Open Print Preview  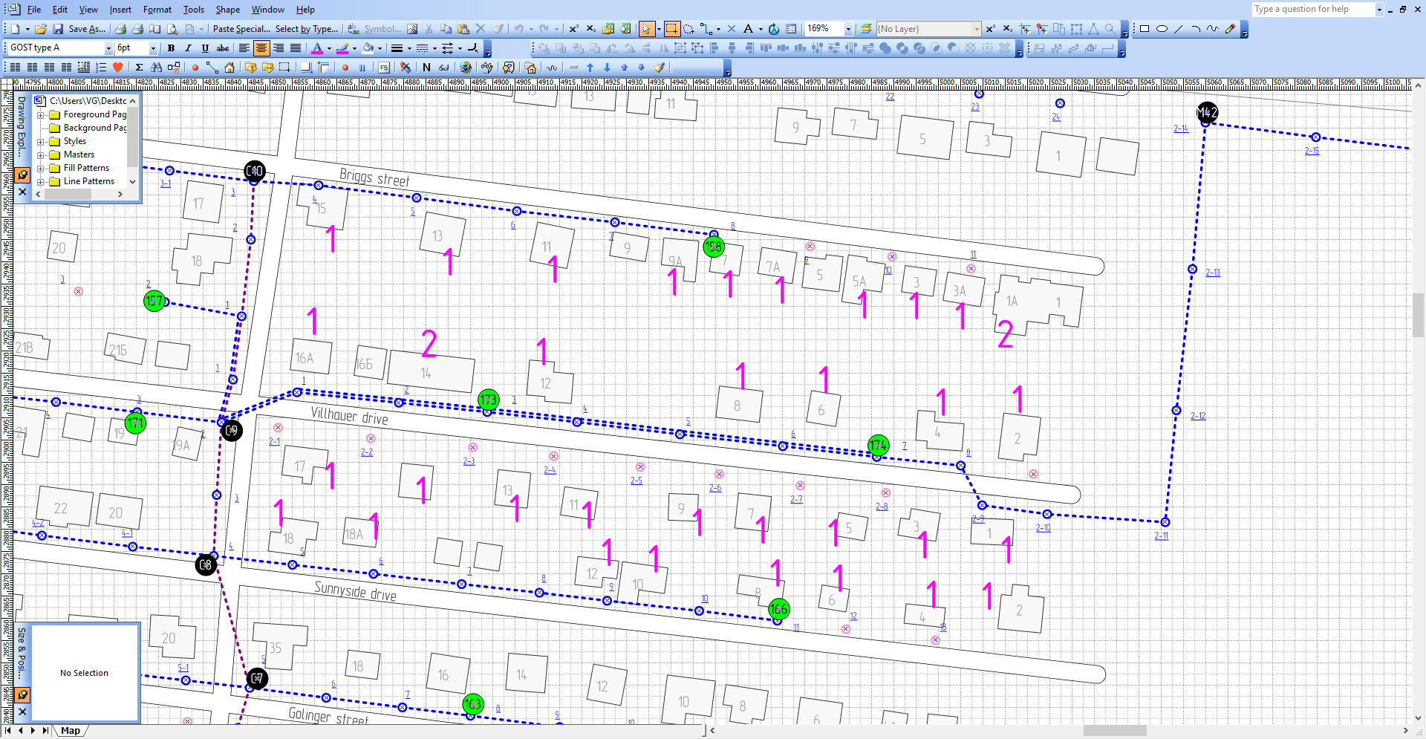(x=172, y=28)
